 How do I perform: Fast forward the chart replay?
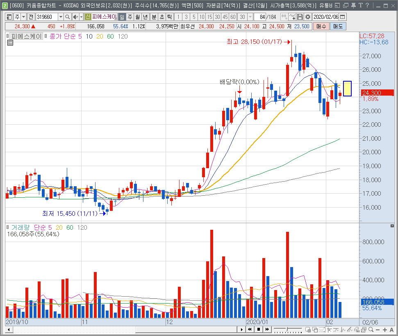(267, 329)
